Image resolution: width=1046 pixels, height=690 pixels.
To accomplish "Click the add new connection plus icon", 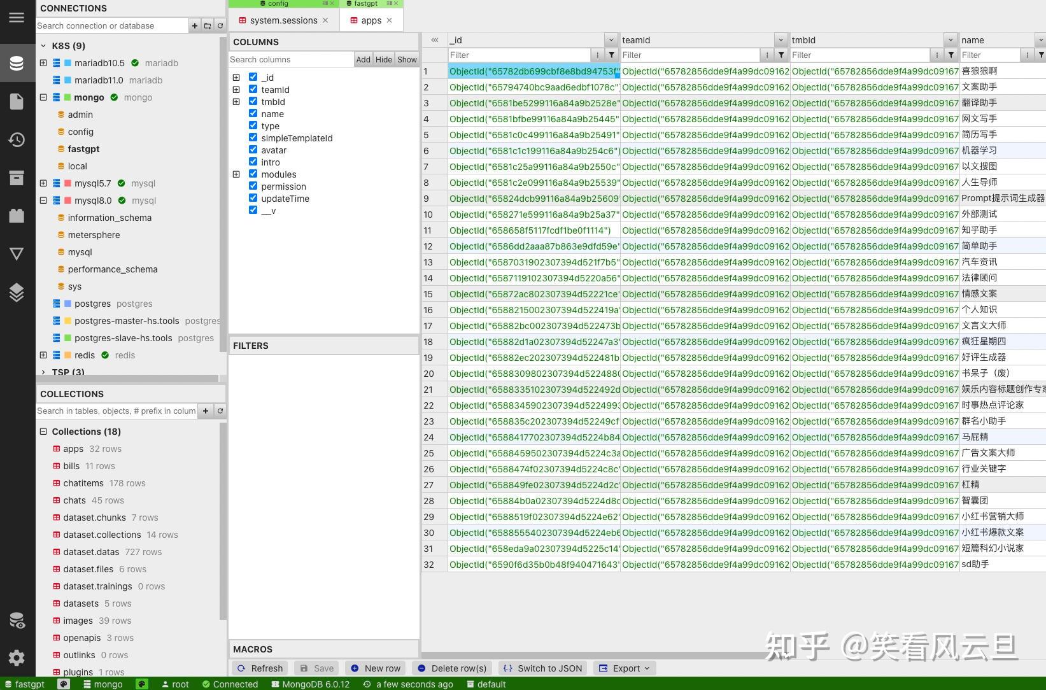I will (194, 25).
